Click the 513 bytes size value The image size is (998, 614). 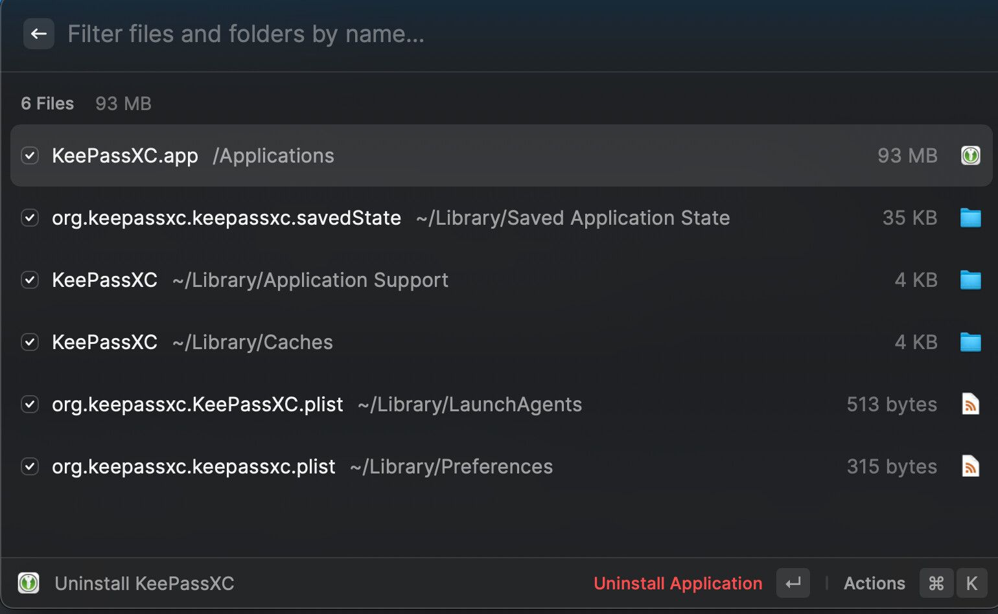point(892,405)
